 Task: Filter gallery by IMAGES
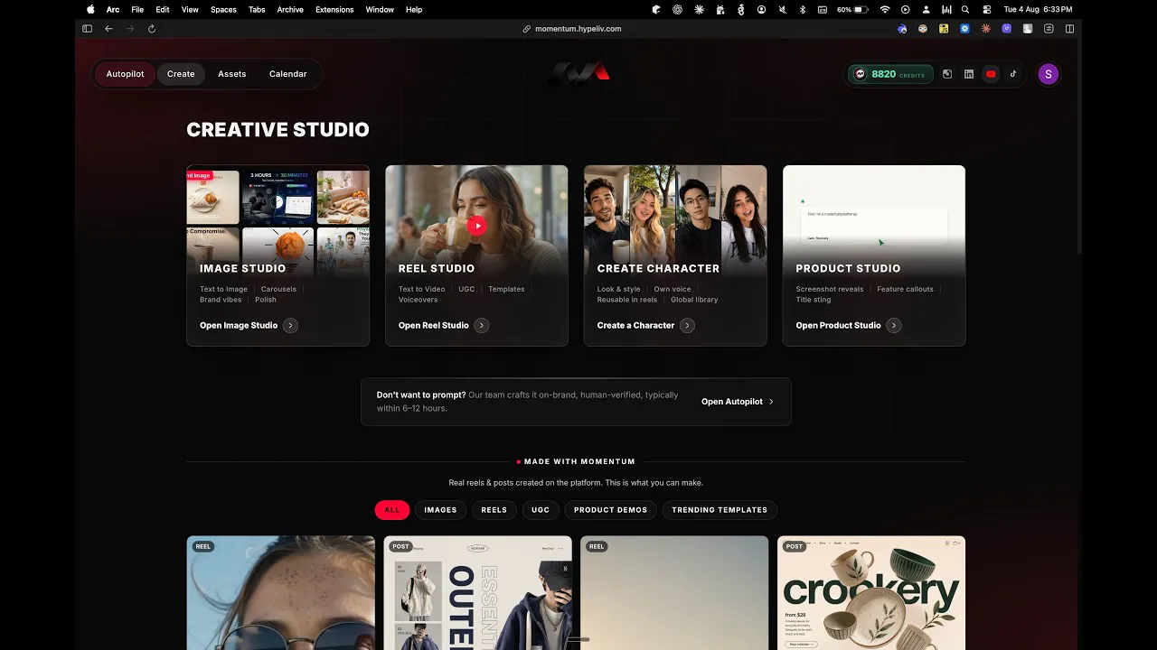(440, 510)
